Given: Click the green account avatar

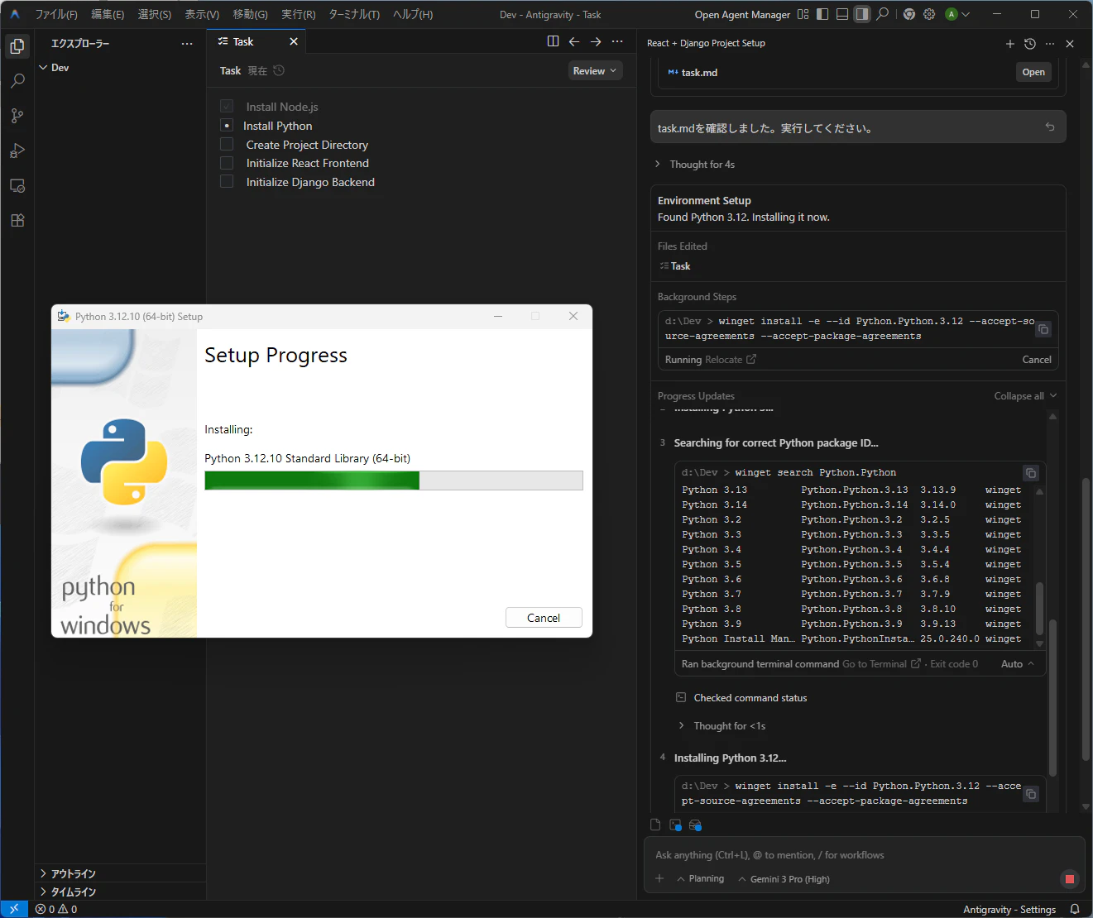Looking at the screenshot, I should [952, 14].
